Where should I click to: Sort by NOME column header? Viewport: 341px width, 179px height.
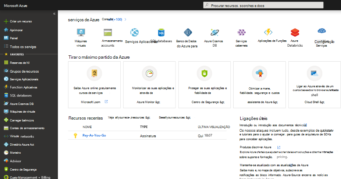(x=87, y=127)
